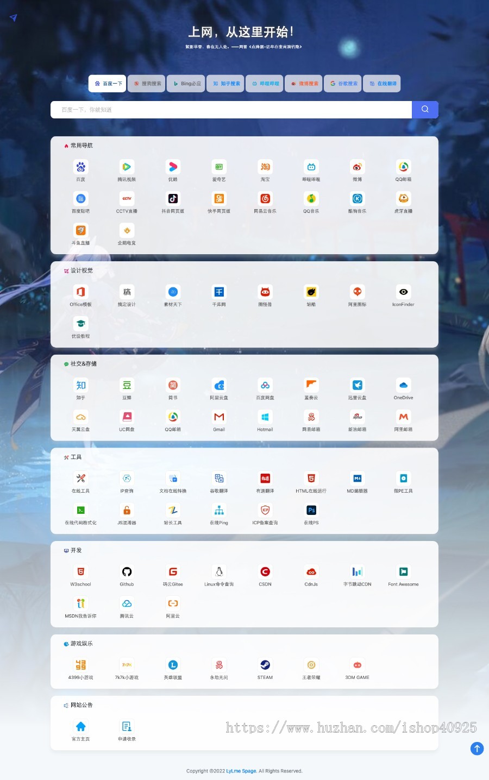This screenshot has width=489, height=780.
Task: Switch to 搜狗搜索 search tab
Action: tap(147, 84)
